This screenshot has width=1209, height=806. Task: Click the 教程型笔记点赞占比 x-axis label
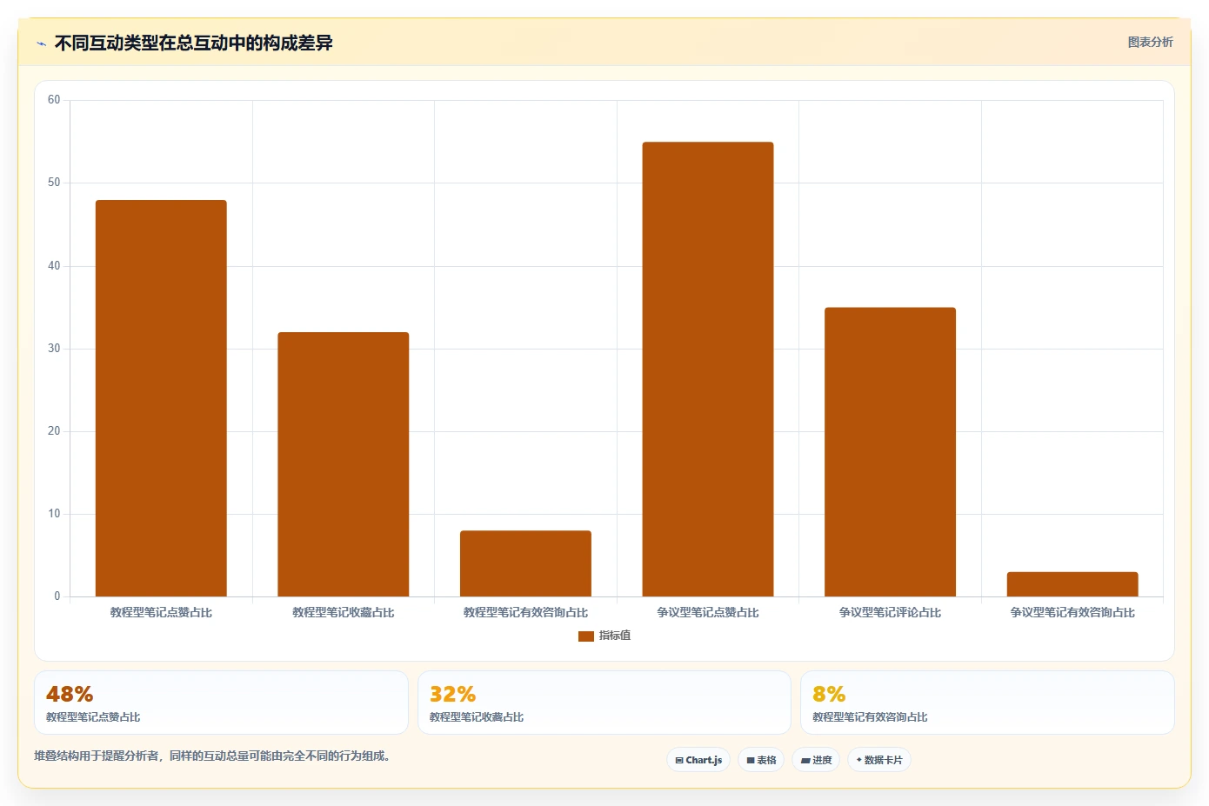(161, 612)
